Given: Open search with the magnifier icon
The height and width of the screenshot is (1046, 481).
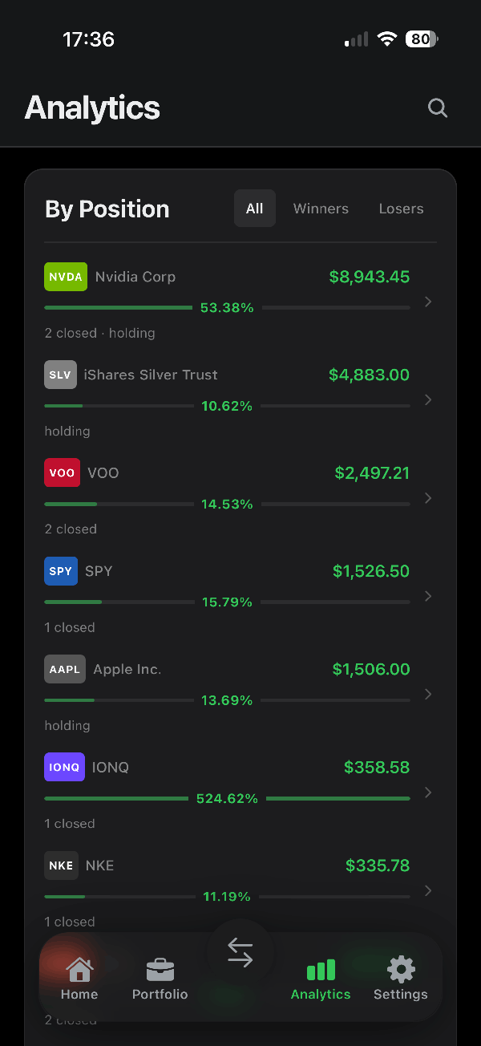Looking at the screenshot, I should [x=437, y=107].
